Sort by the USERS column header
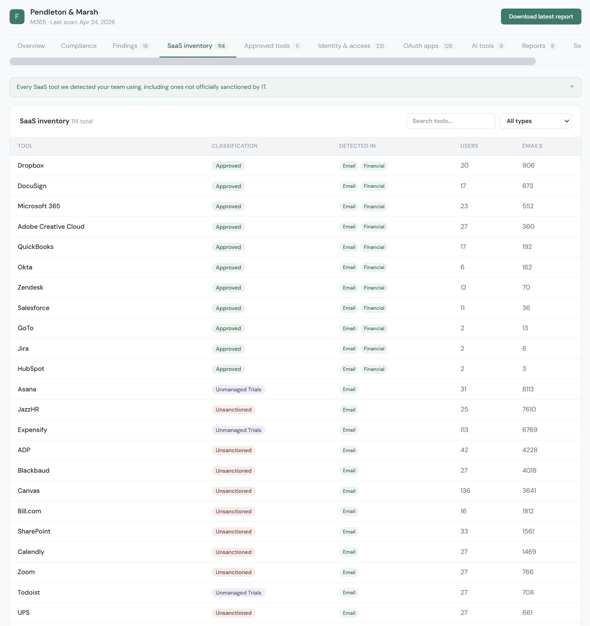The image size is (590, 626). (x=469, y=146)
